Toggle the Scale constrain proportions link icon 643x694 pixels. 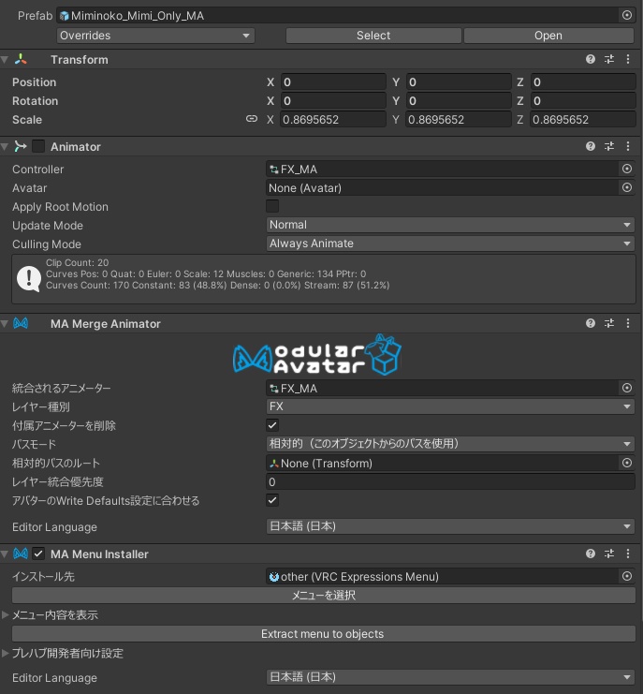[252, 119]
